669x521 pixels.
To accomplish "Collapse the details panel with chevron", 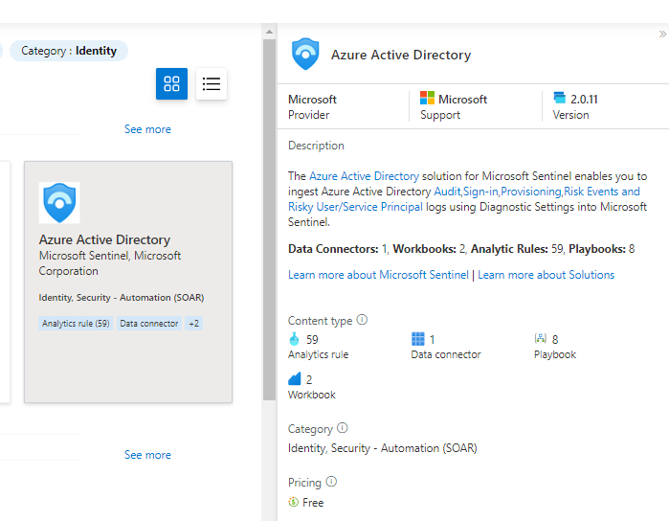I will click(x=662, y=34).
